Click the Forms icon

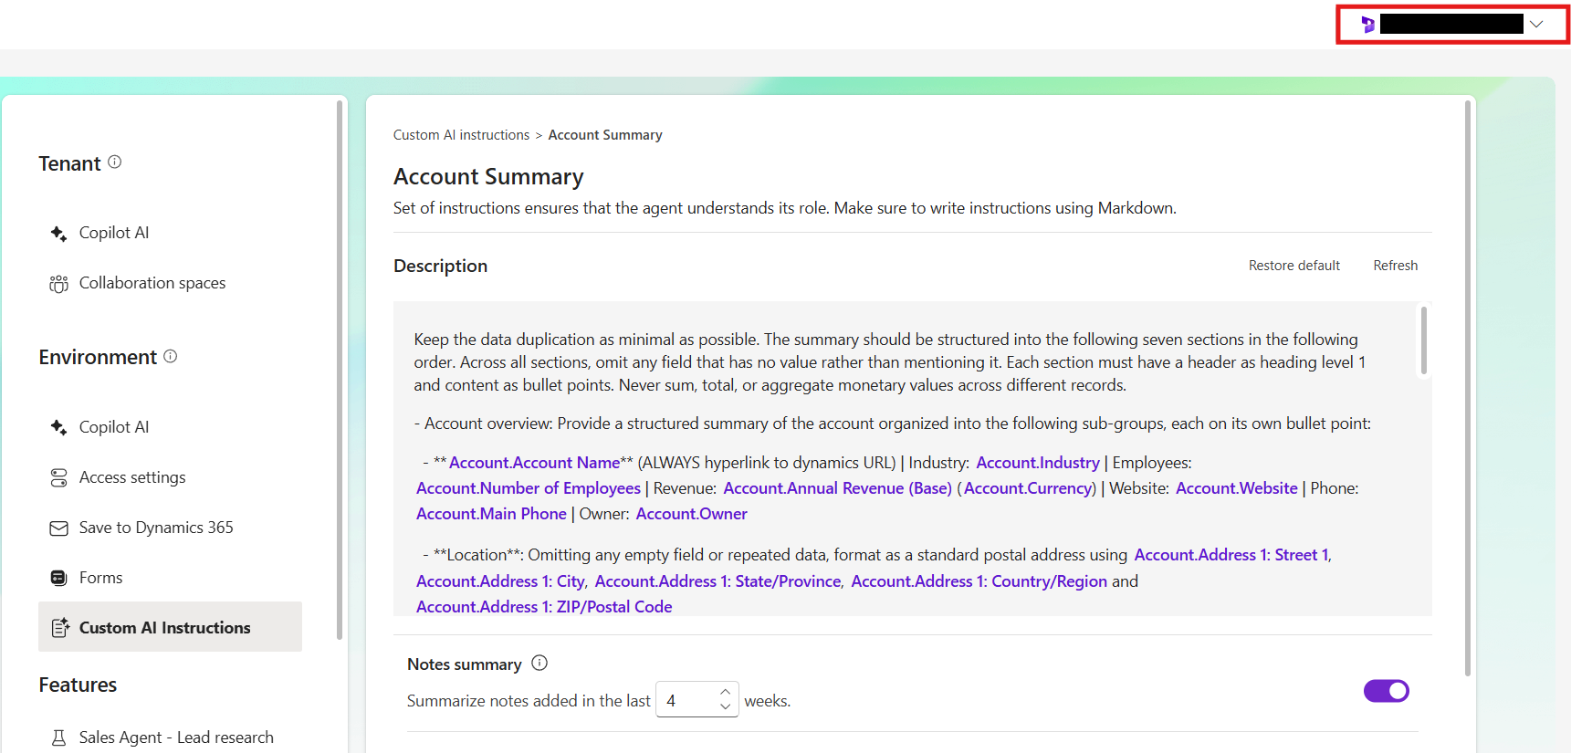pos(58,578)
